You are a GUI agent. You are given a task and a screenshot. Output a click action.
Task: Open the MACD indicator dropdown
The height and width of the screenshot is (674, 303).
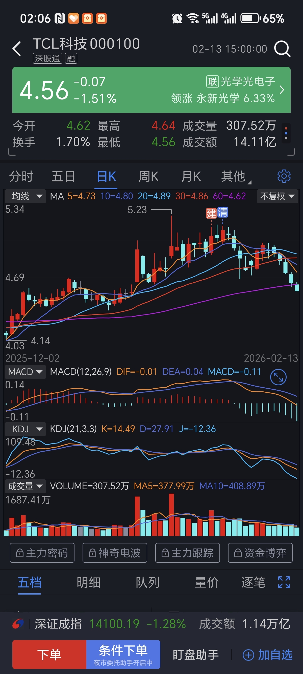pos(25,372)
